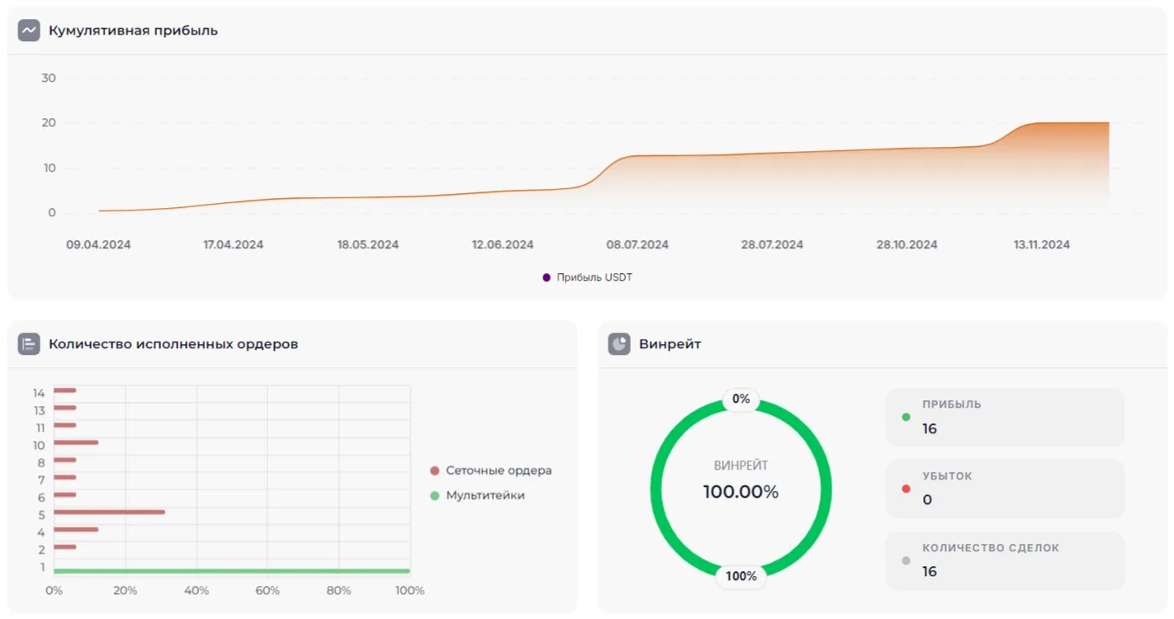Click the executed orders list icon
The width and height of the screenshot is (1174, 619).
coord(29,344)
